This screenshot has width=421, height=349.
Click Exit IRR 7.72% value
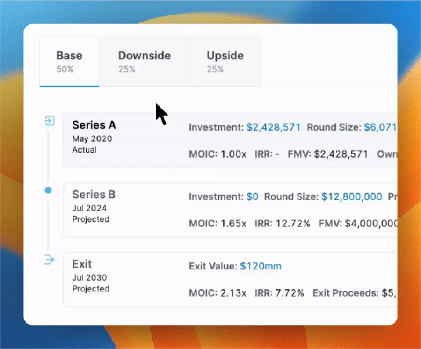click(290, 293)
